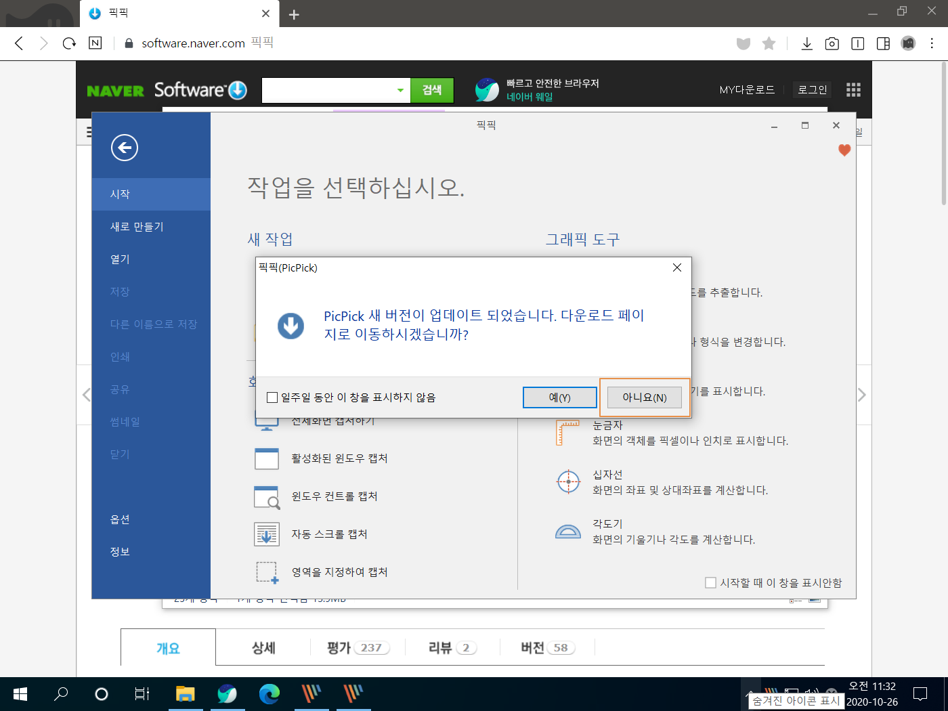The image size is (948, 711).
Task: Select '열기' in PicPick sidebar
Action: [x=151, y=259]
